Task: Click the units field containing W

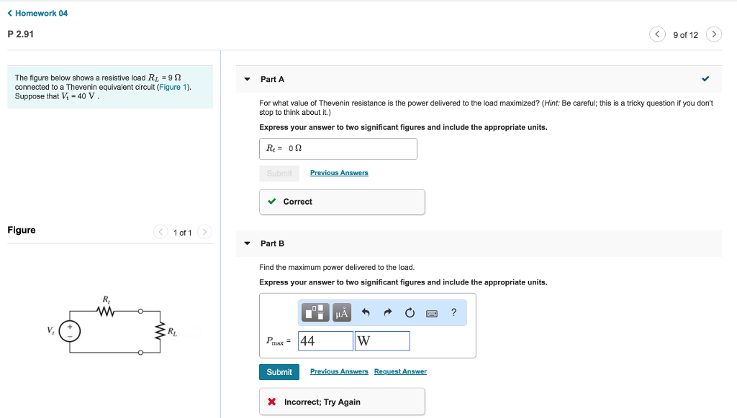Action: coord(382,341)
